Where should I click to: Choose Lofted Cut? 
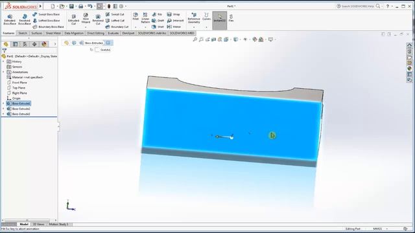click(x=115, y=21)
